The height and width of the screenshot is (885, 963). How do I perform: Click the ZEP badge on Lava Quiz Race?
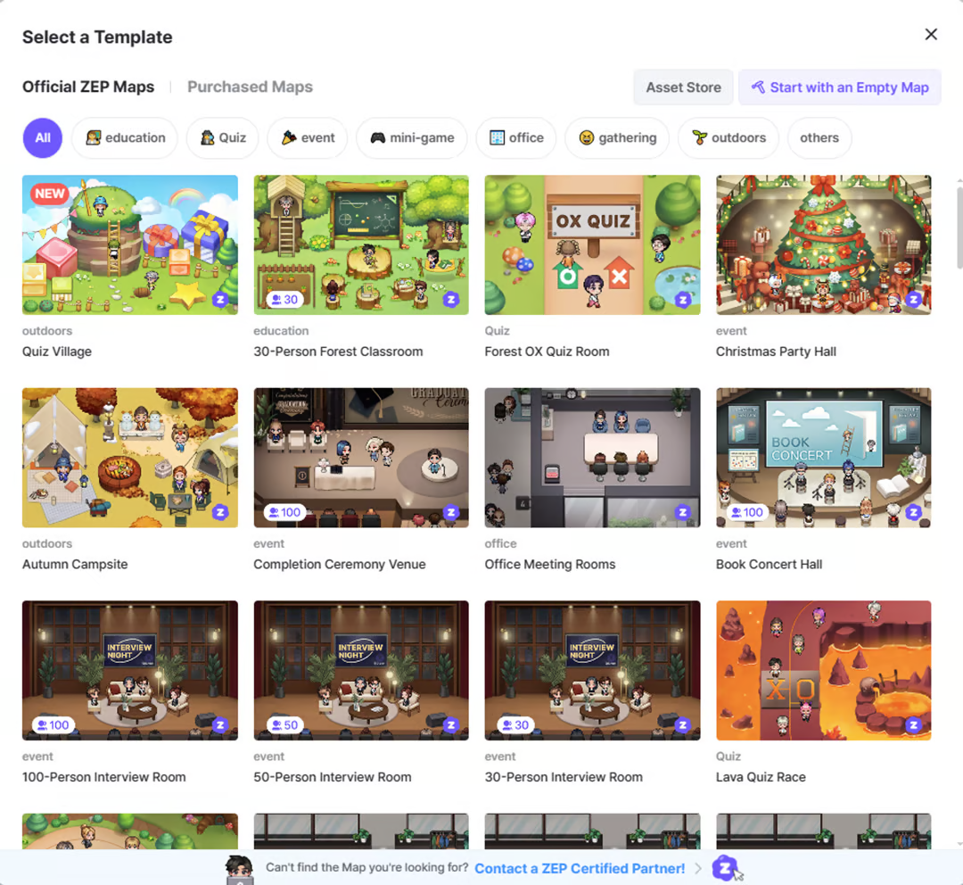(x=914, y=724)
